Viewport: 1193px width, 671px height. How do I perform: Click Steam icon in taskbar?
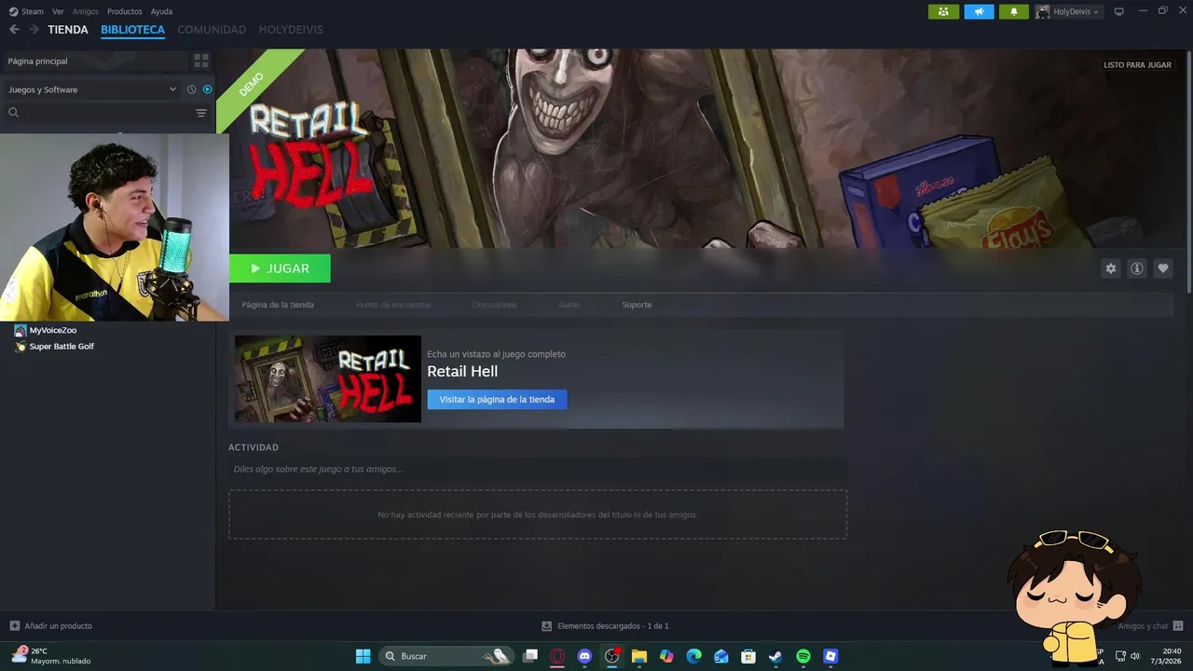(x=775, y=656)
